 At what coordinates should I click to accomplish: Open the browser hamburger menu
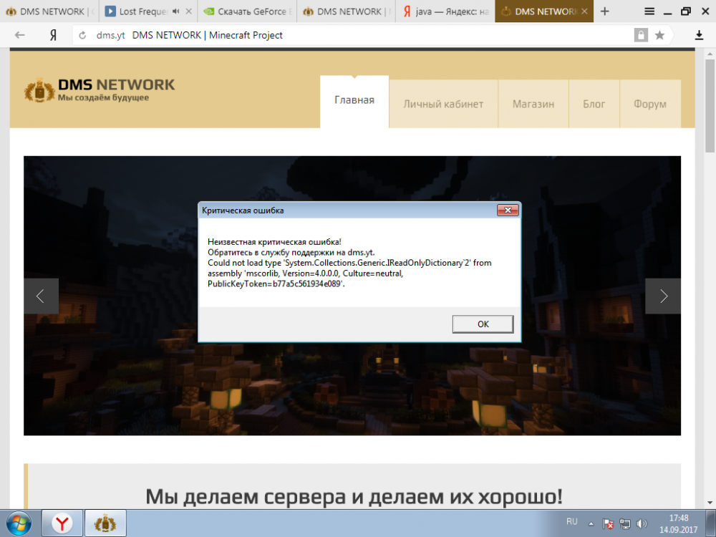[649, 11]
